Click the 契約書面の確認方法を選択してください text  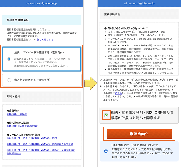[x=28, y=30]
